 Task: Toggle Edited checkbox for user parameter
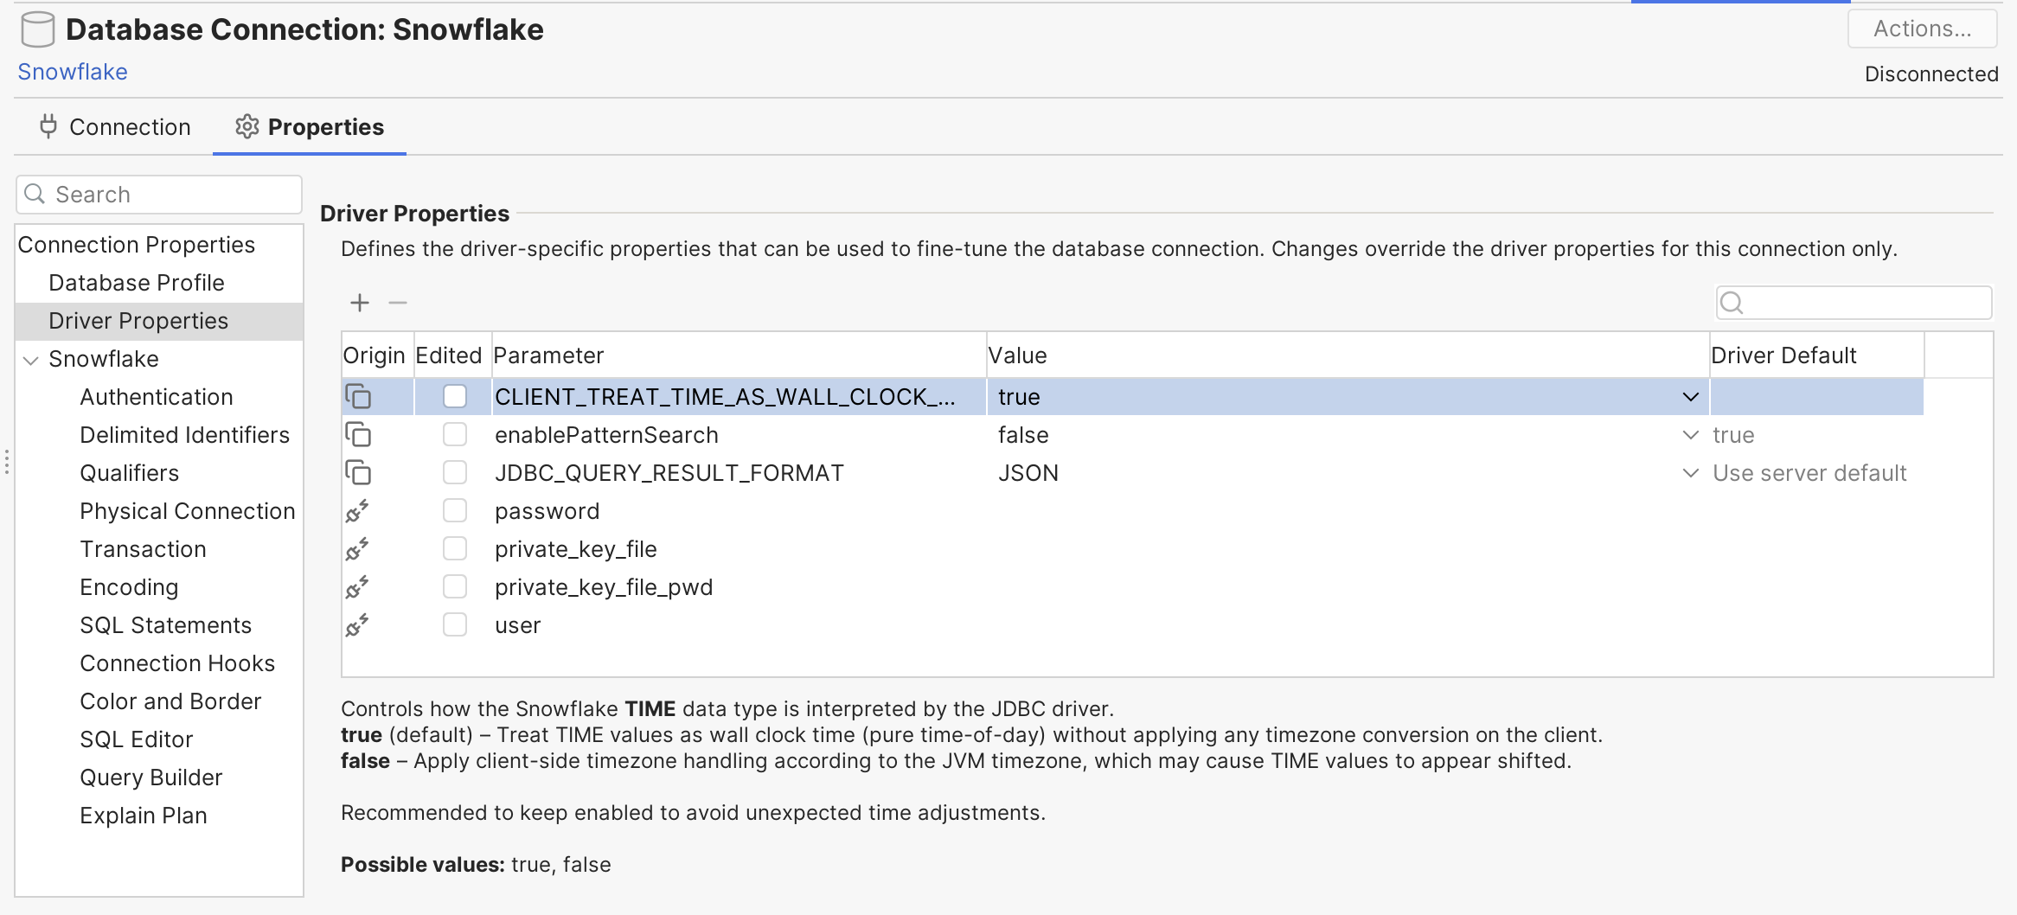coord(455,624)
